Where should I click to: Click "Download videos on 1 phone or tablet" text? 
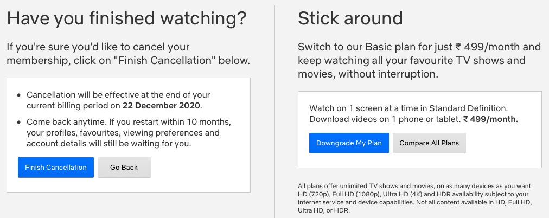click(x=384, y=119)
